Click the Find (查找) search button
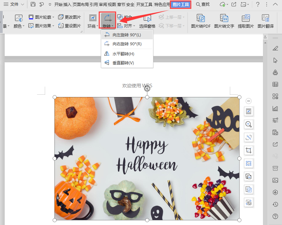Image resolution: width=282 pixels, height=225 pixels. point(203,4)
